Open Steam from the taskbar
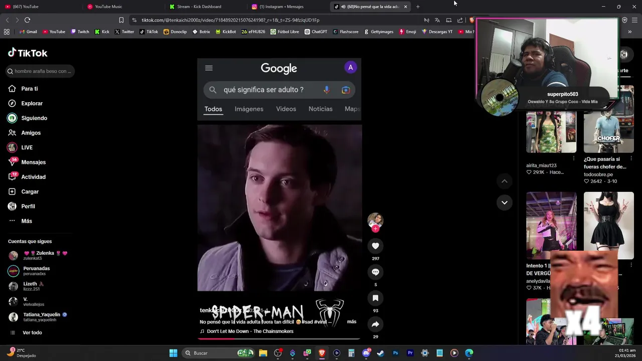 [x=381, y=353]
